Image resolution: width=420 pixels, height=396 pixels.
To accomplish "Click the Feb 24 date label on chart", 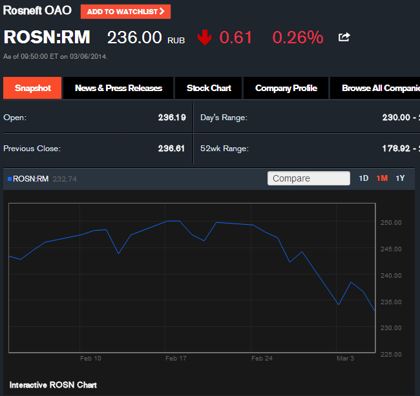I will [x=262, y=358].
